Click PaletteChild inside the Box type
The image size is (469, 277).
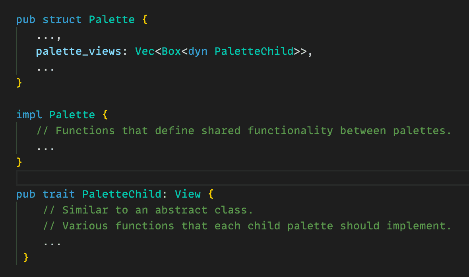point(254,52)
